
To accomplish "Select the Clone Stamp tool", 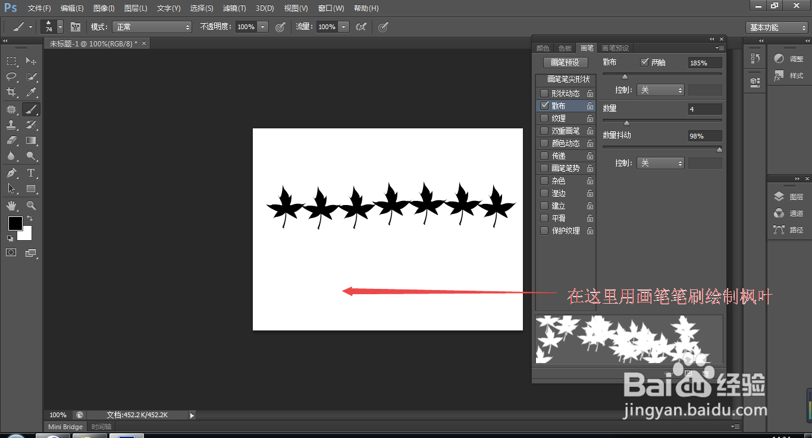I will click(x=11, y=125).
